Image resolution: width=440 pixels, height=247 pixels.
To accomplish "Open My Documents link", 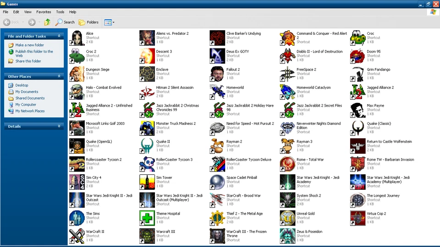I will (27, 91).
